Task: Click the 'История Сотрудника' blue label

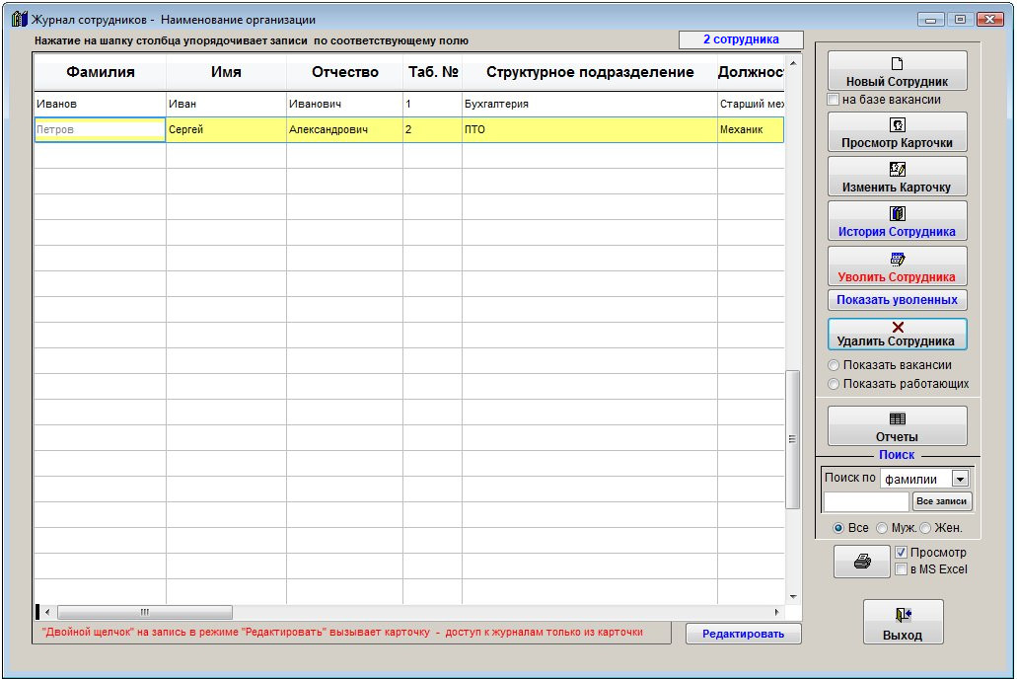Action: click(897, 232)
